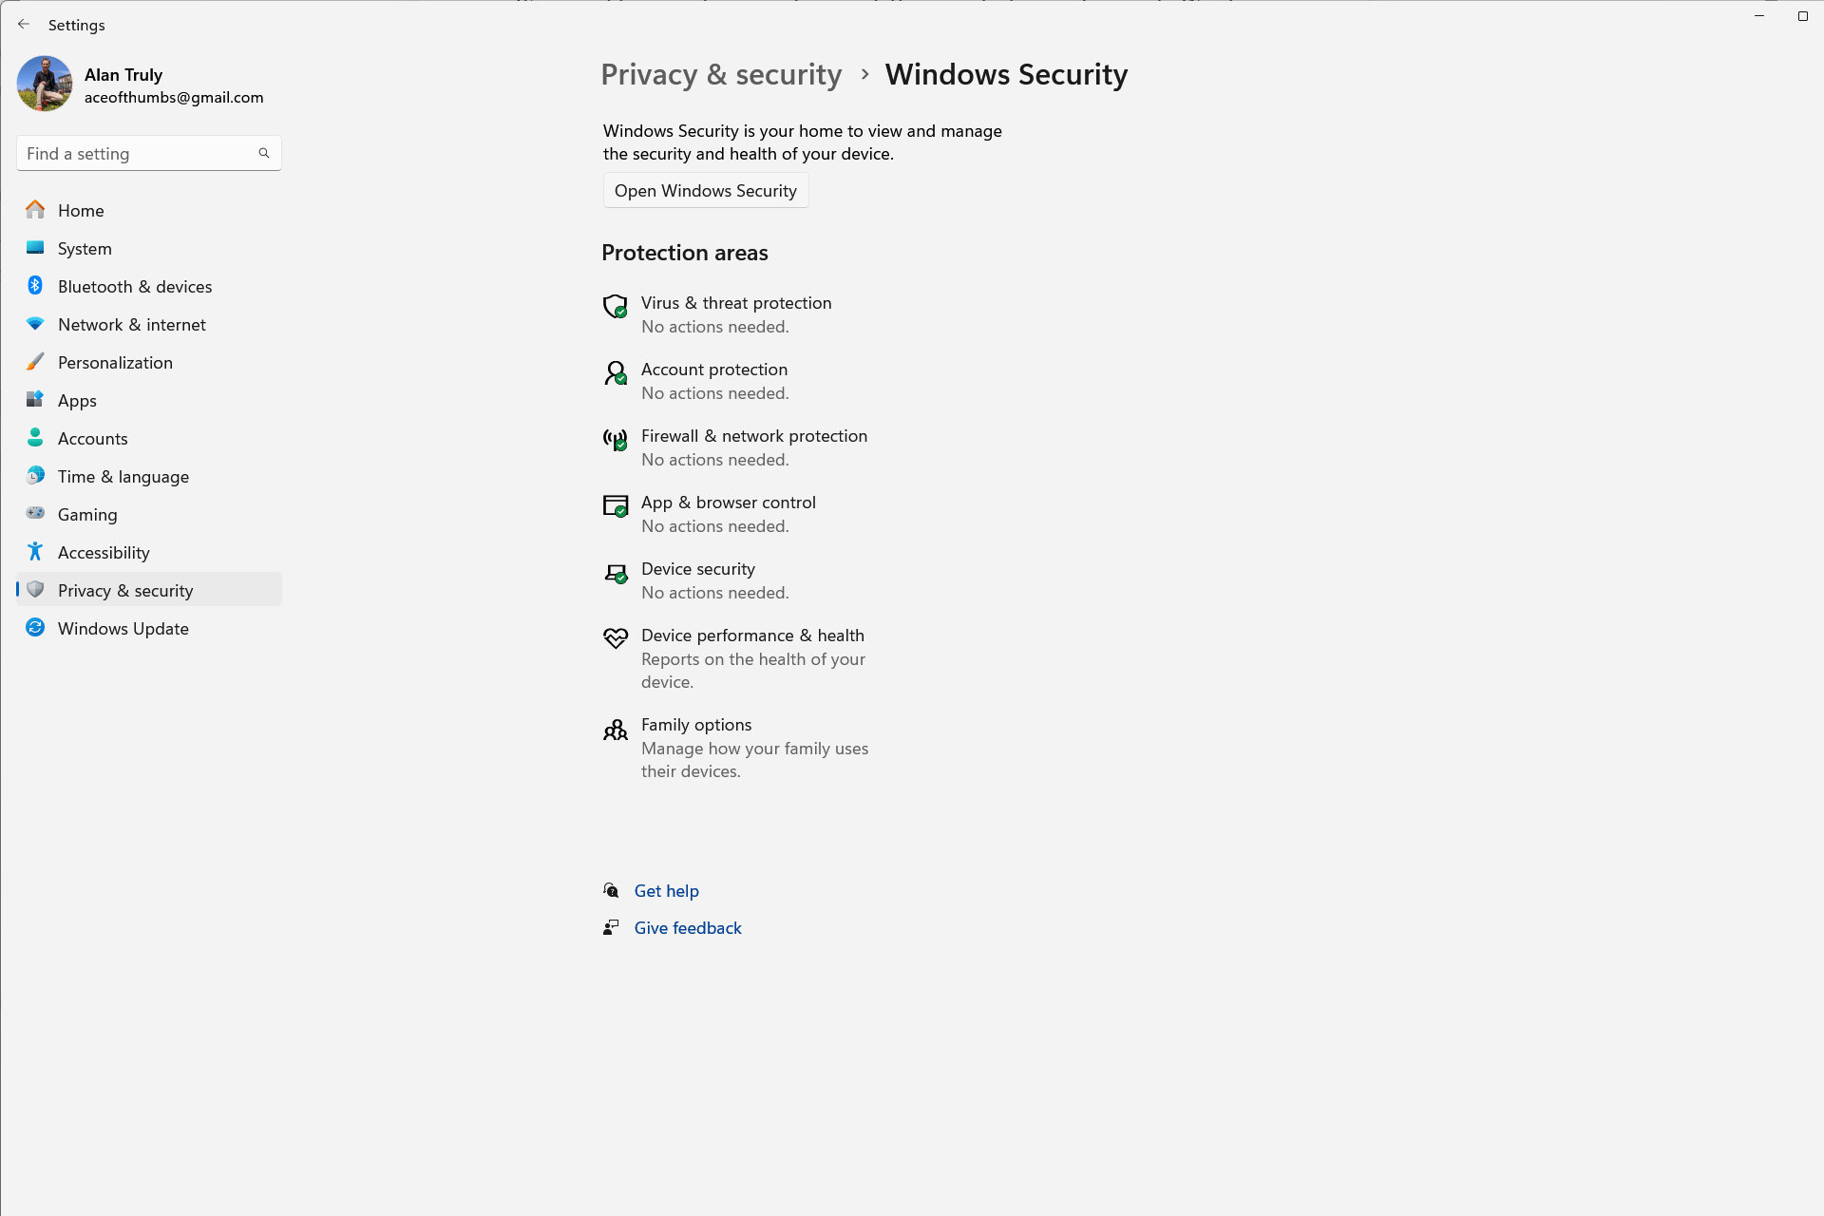1824x1216 pixels.
Task: Click the Device security icon
Action: point(615,571)
